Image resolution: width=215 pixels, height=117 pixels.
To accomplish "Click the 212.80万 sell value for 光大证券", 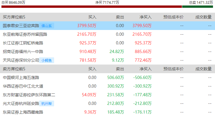I will (x=116, y=103).
